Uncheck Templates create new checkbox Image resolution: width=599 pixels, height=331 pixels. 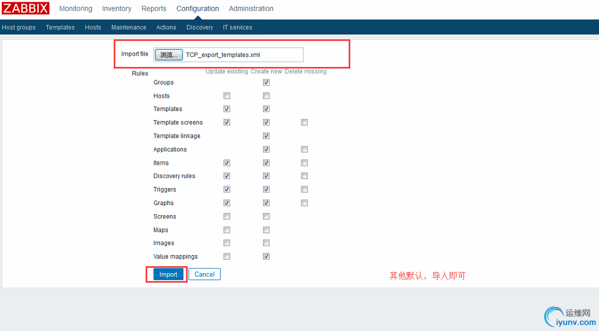click(x=266, y=109)
